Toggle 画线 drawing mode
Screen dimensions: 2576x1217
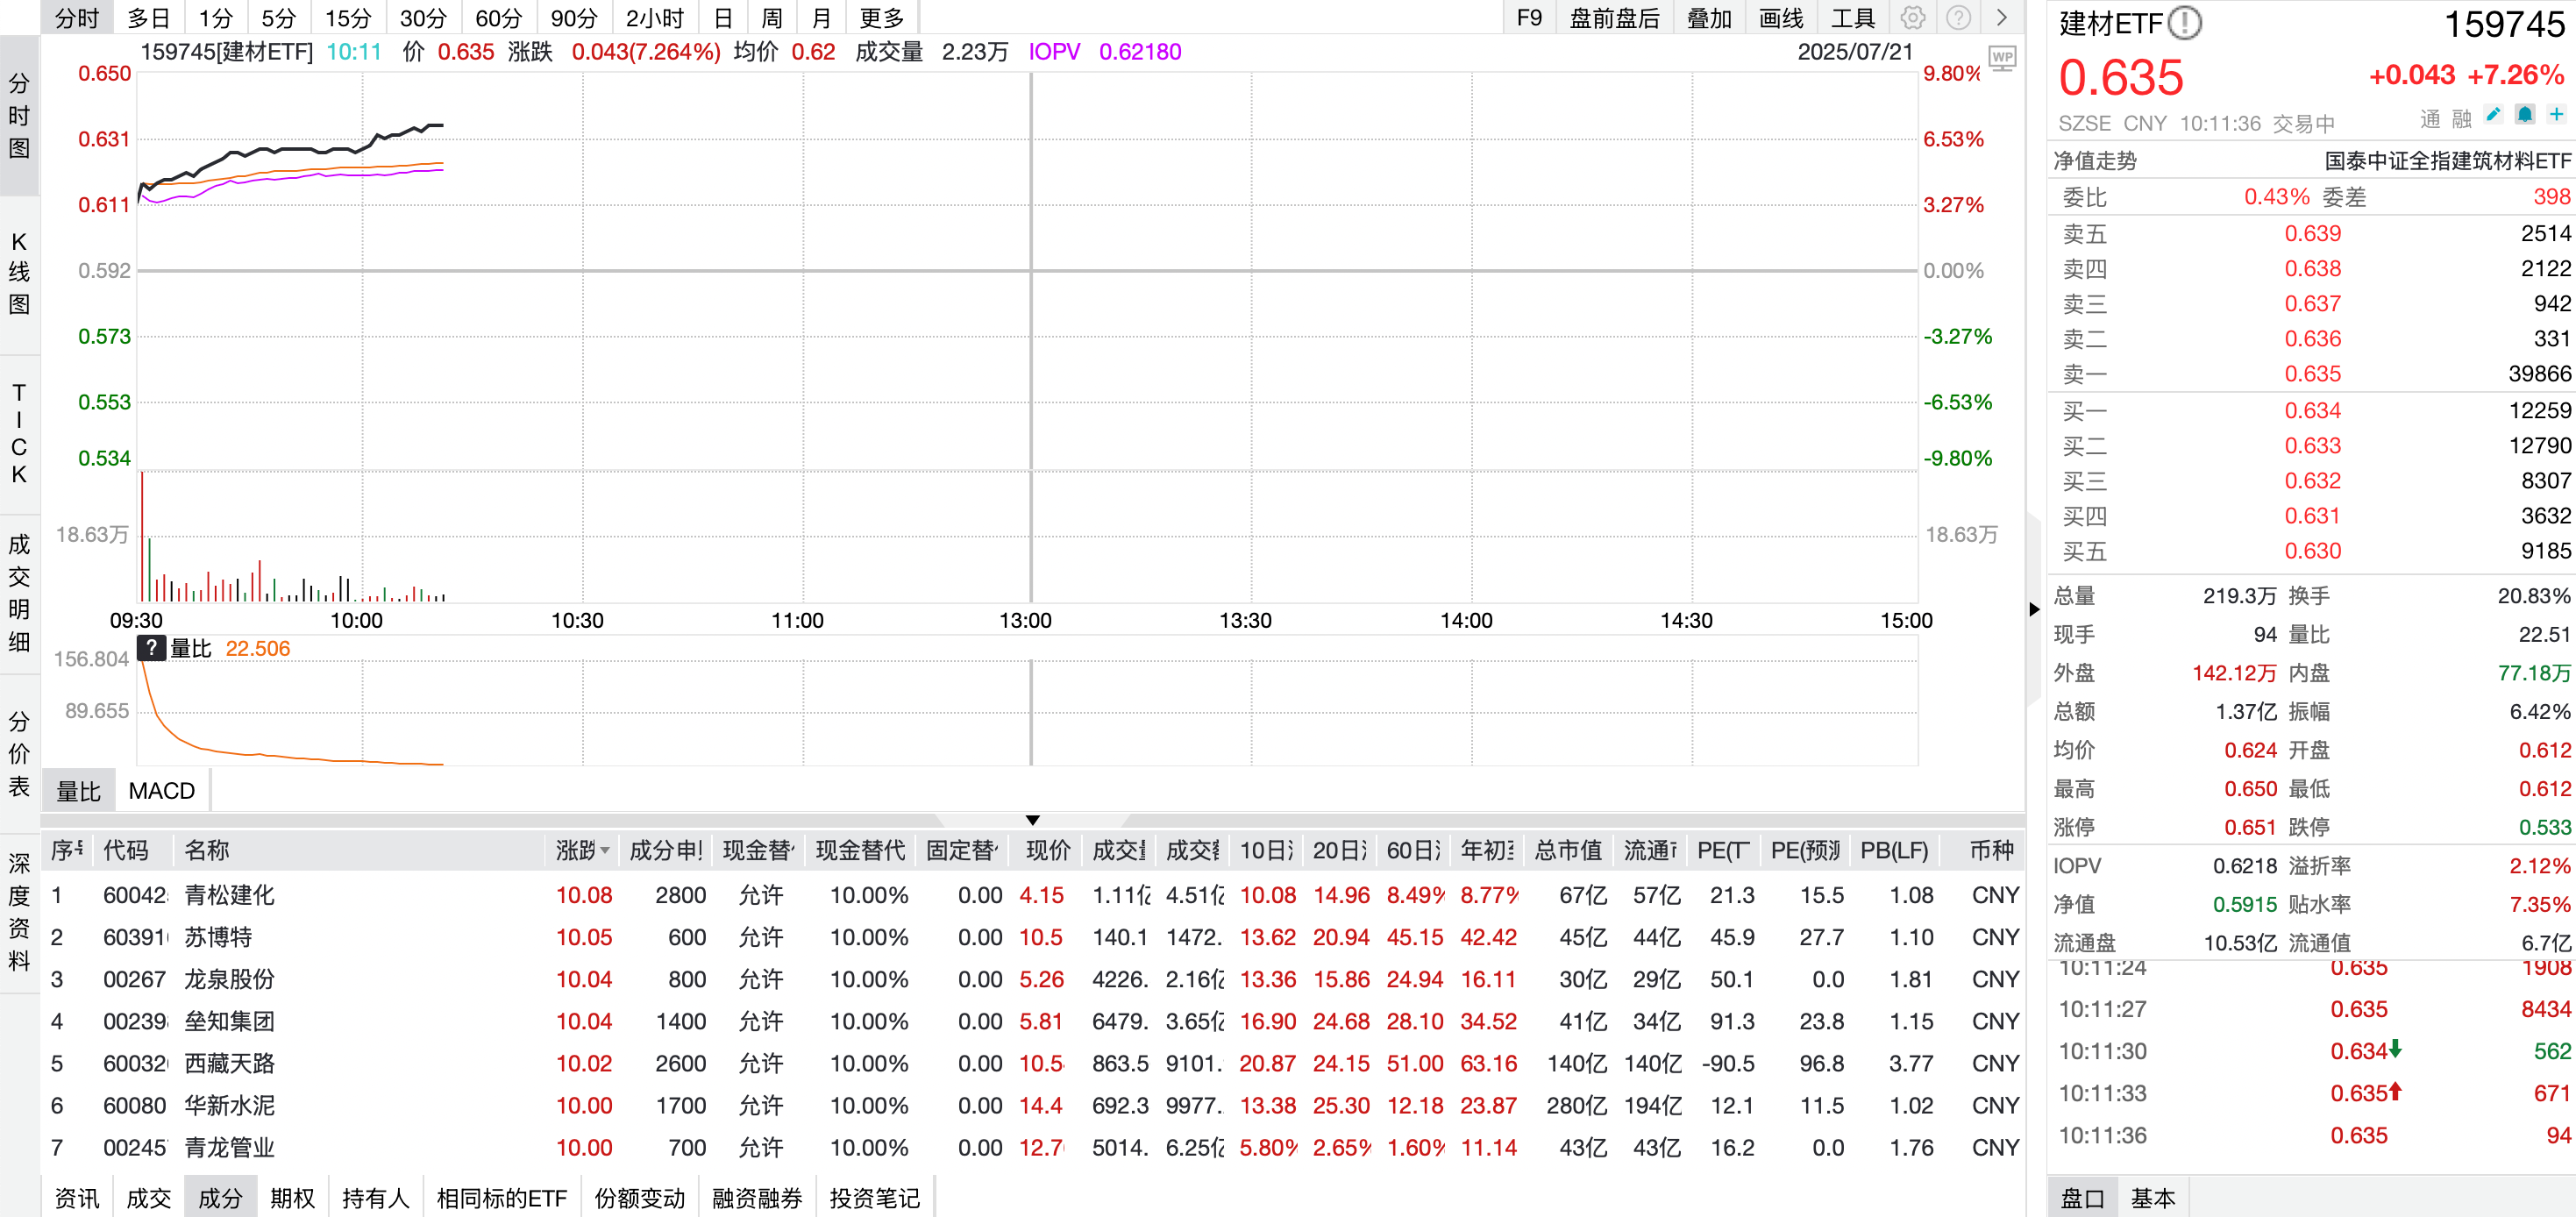click(1780, 17)
